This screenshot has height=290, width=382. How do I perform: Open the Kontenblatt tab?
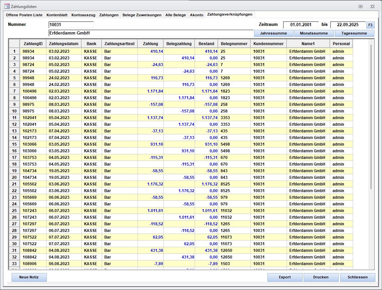57,15
